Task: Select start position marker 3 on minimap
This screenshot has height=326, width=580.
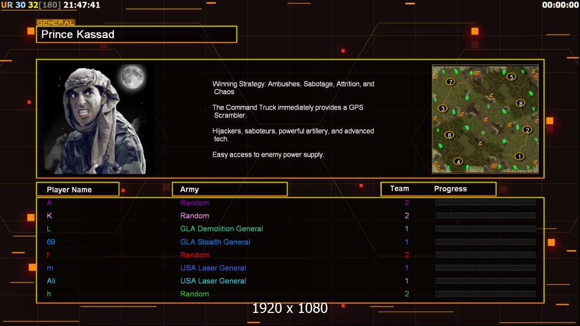Action: click(443, 109)
